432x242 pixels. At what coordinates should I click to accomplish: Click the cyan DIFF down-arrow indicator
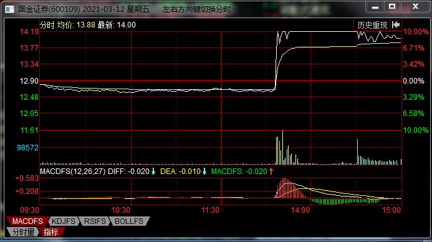(x=153, y=172)
